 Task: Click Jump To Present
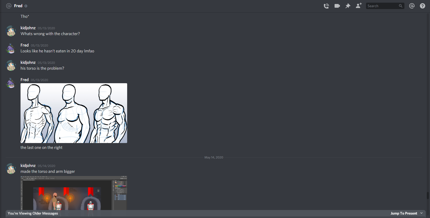tap(404, 213)
